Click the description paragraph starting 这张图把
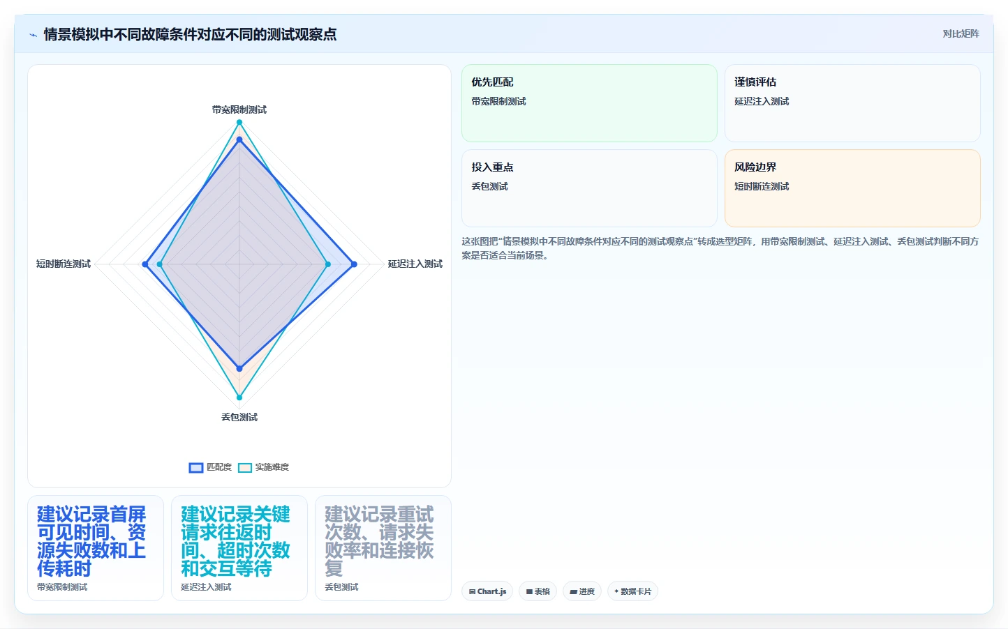1008x629 pixels. tap(720, 248)
